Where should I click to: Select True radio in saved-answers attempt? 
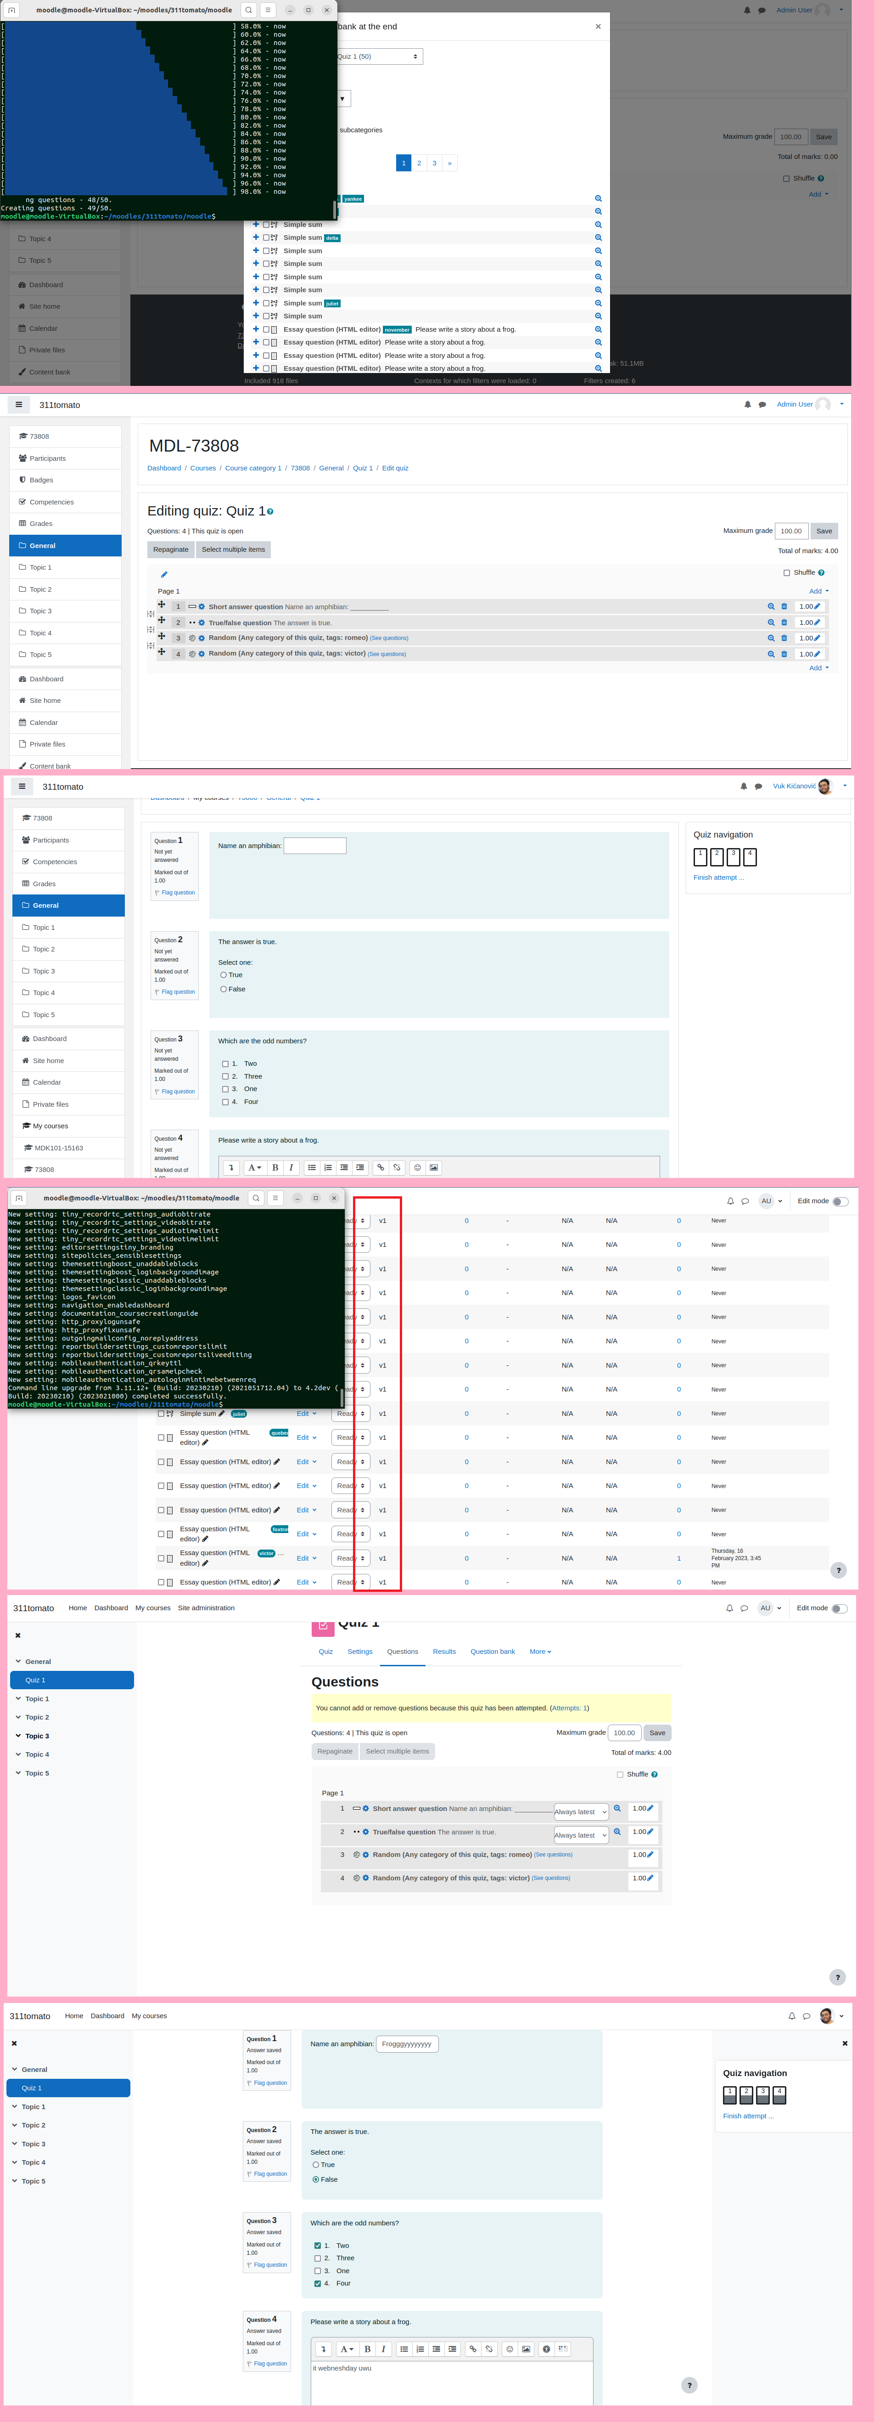[315, 2164]
